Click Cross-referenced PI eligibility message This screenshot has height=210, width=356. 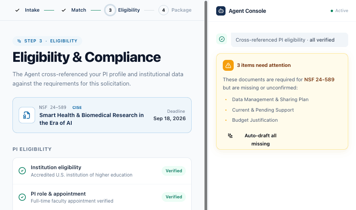pyautogui.click(x=289, y=40)
